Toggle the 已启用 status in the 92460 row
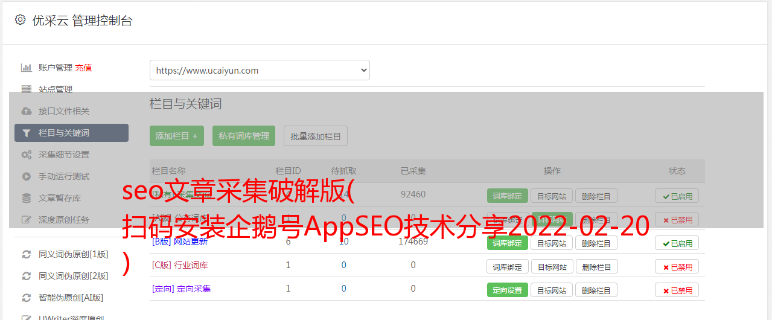This screenshot has width=772, height=320. pyautogui.click(x=677, y=196)
